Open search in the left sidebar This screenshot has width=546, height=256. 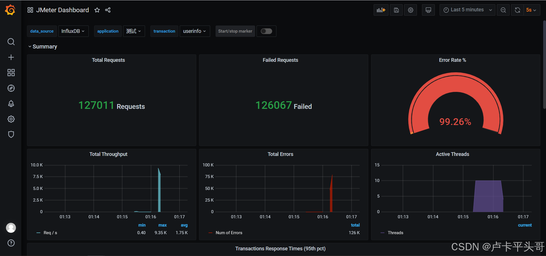point(11,42)
